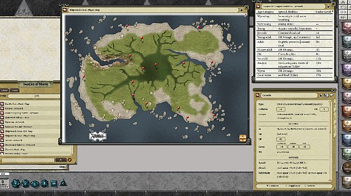The width and height of the screenshot is (351, 196).
Task: Click the NPC name field reading Ceceella
Action: [289, 95]
